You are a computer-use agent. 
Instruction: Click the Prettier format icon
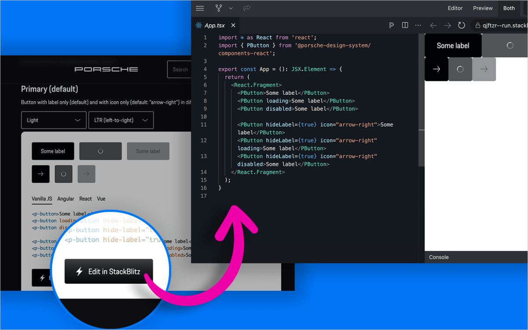tap(391, 26)
